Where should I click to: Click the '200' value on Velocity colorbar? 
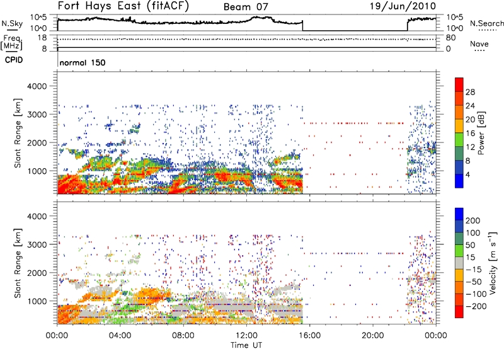point(473,220)
